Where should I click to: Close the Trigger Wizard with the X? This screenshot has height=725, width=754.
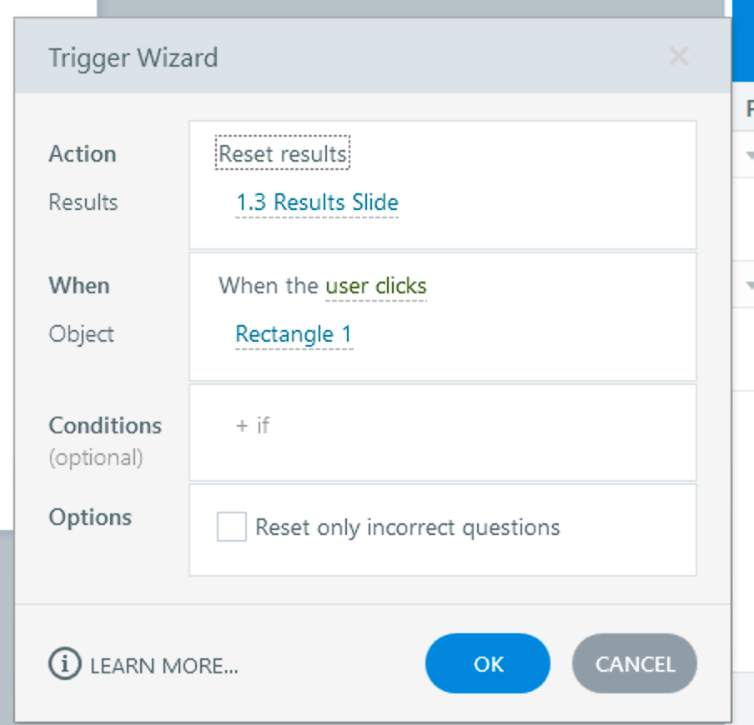(x=679, y=57)
